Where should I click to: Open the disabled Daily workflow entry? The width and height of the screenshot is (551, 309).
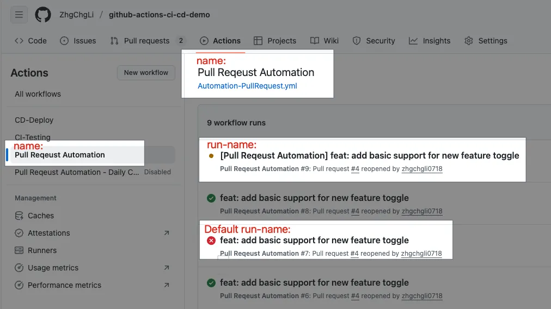point(77,172)
